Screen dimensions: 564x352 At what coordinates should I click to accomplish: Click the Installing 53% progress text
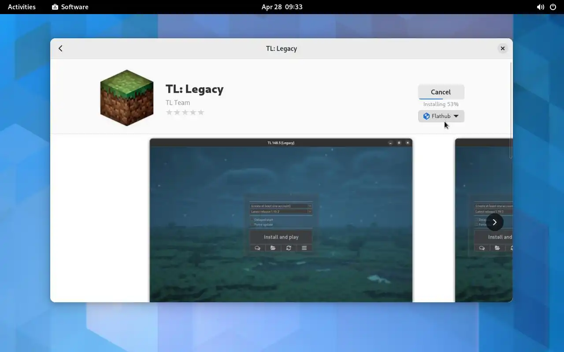pos(441,104)
